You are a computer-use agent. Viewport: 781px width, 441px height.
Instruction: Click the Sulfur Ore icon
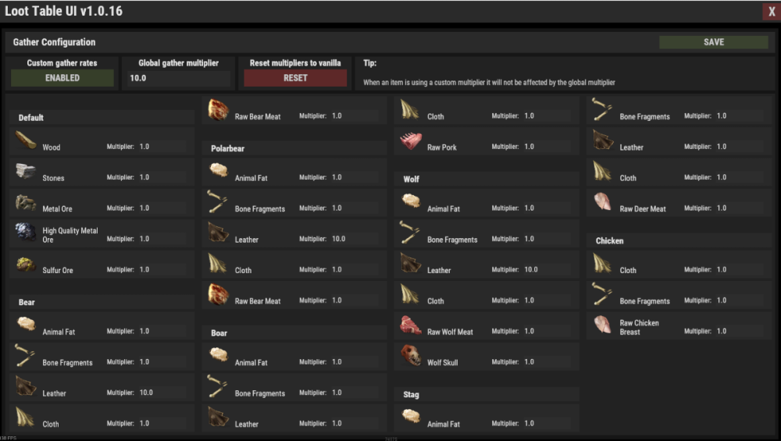[26, 264]
